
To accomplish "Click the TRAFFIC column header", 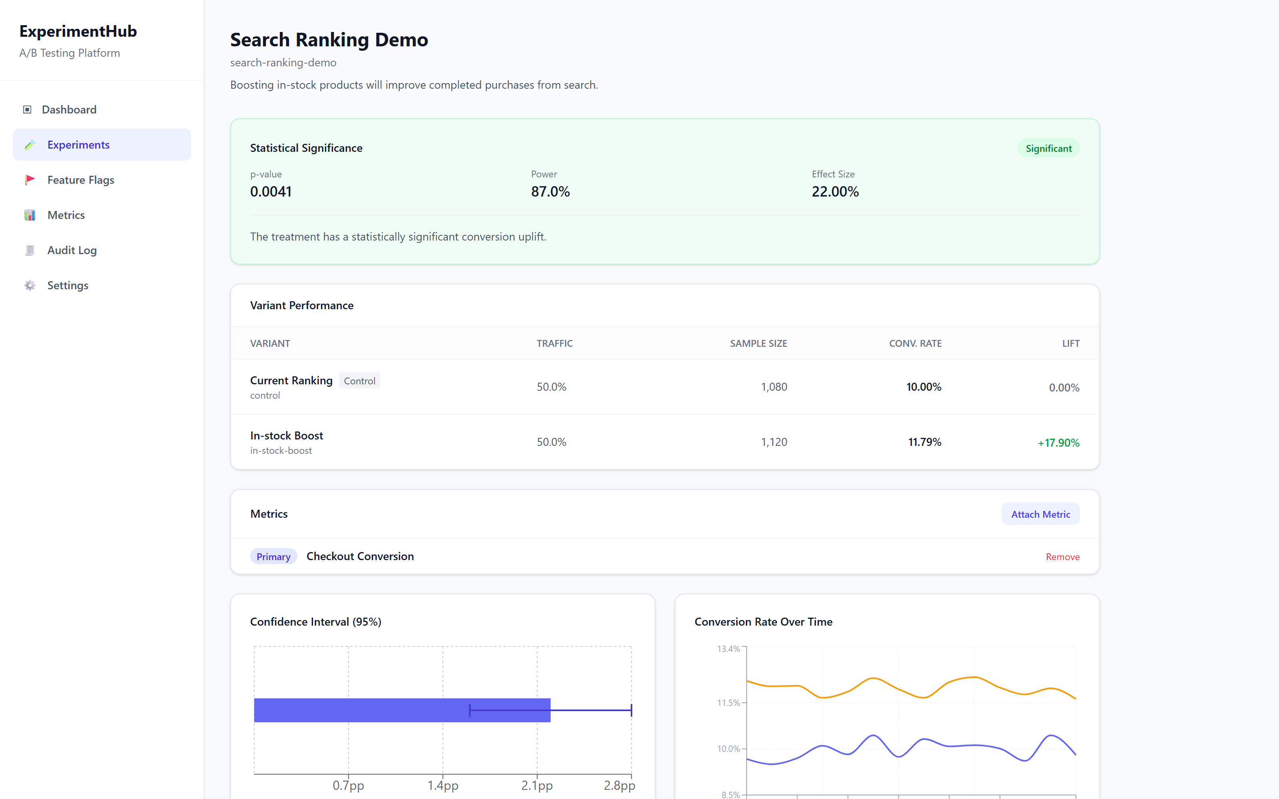I will pos(554,344).
